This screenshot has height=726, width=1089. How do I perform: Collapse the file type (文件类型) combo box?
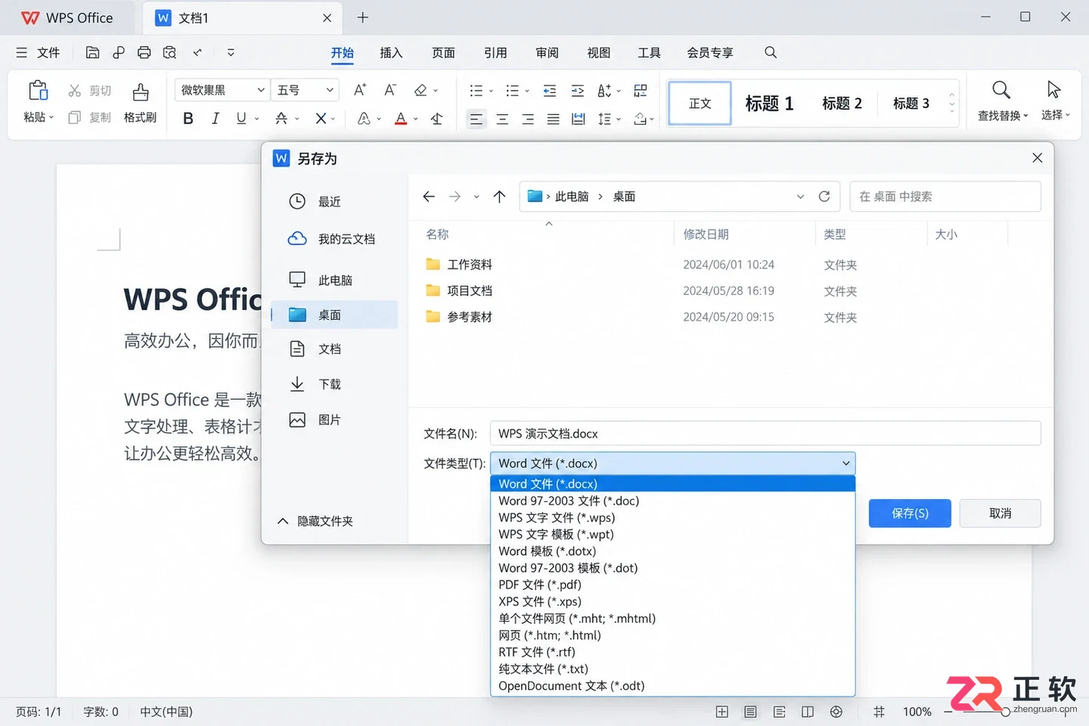(x=846, y=464)
